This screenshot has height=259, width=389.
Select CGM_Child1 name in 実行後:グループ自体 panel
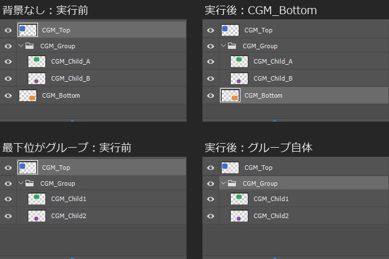[271, 199]
